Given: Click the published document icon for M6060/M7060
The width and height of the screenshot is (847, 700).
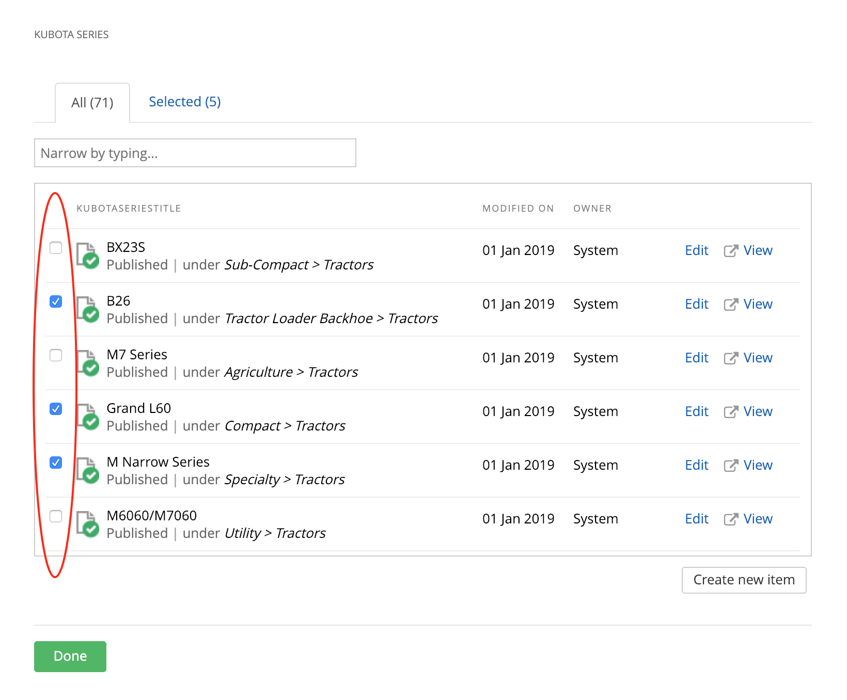Looking at the screenshot, I should pyautogui.click(x=88, y=524).
